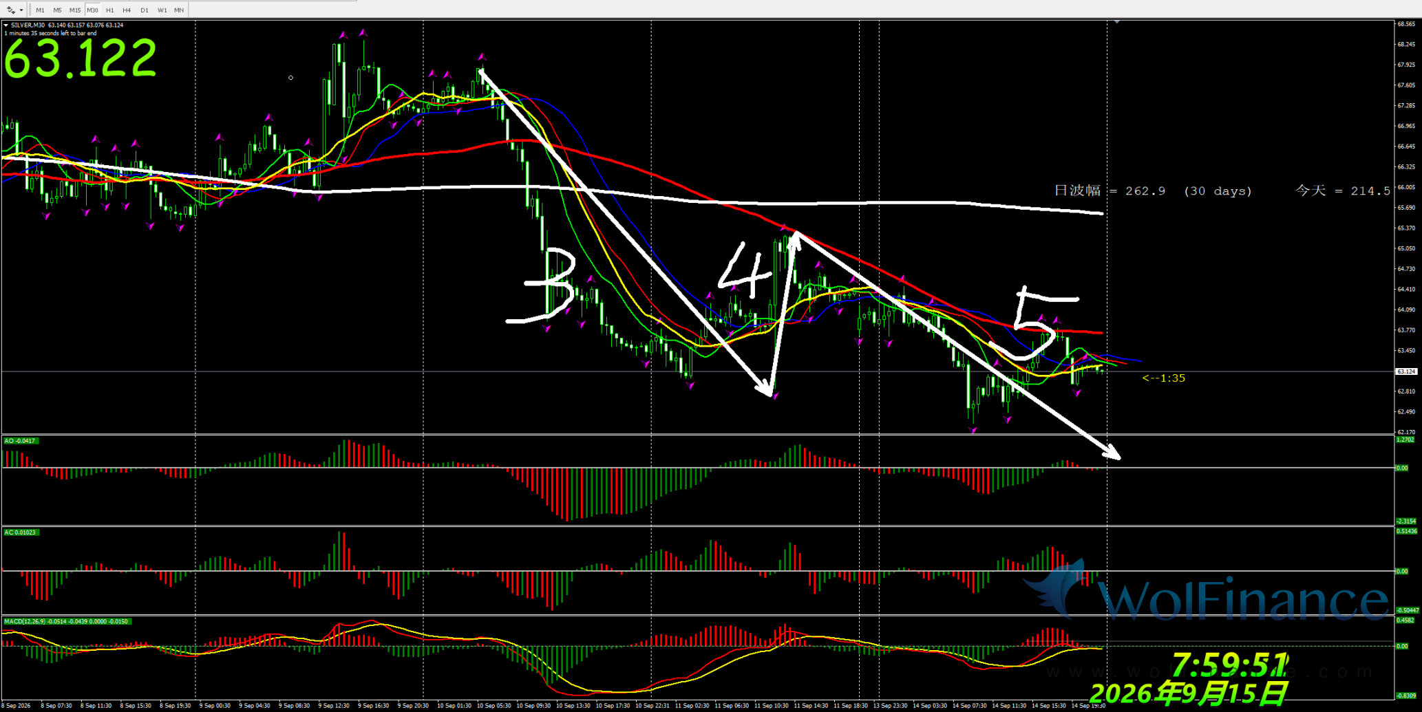
Task: Change to the MN monthly timeframe
Action: point(179,10)
